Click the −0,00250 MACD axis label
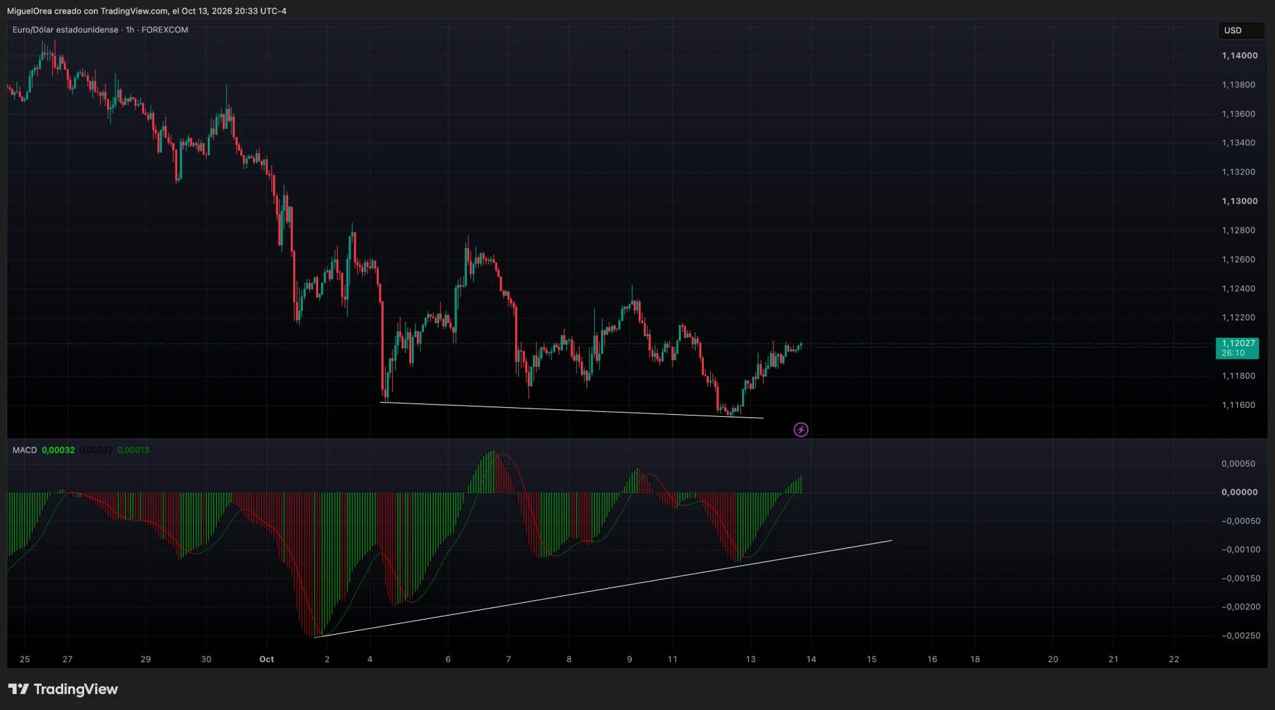Screen dimensions: 1275x710 tap(1241, 635)
